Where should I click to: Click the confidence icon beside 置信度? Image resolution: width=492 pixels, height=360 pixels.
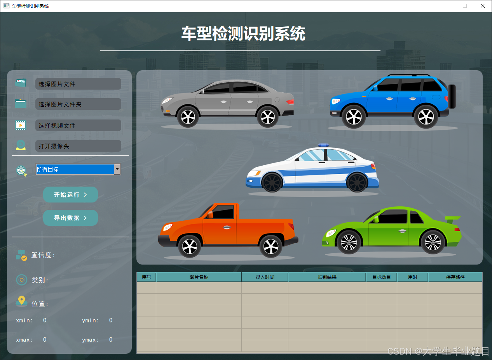[21, 255]
